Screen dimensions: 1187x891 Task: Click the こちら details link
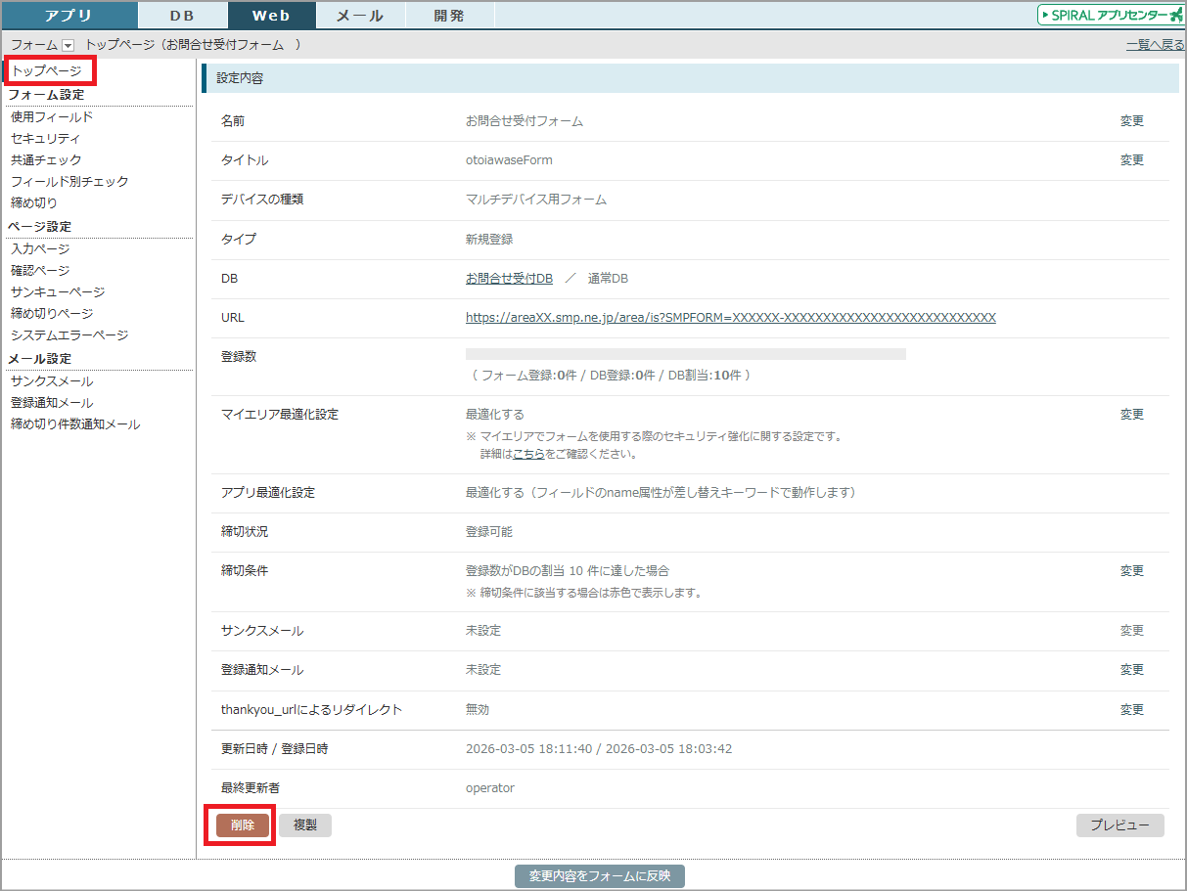point(528,454)
